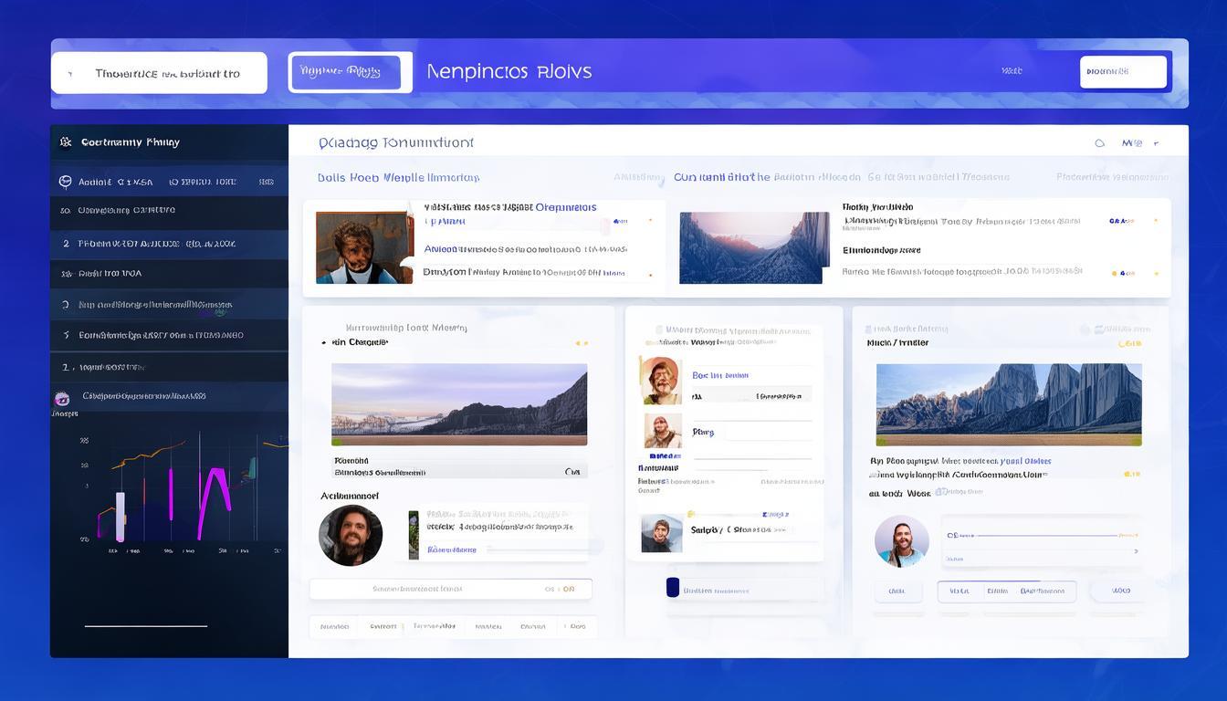Click the cloud icon in the panel header
The image size is (1227, 701).
pyautogui.click(x=1099, y=143)
